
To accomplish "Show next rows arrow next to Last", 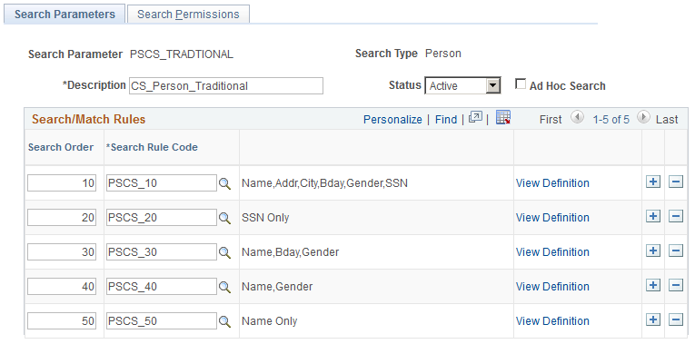I will [643, 118].
